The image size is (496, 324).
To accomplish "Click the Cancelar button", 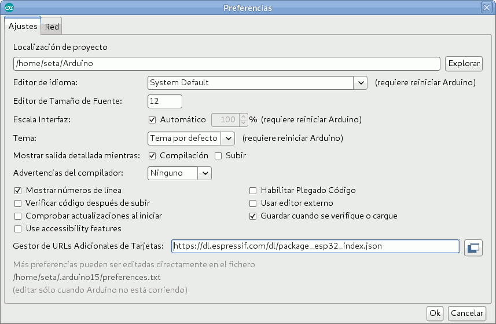I will point(467,313).
